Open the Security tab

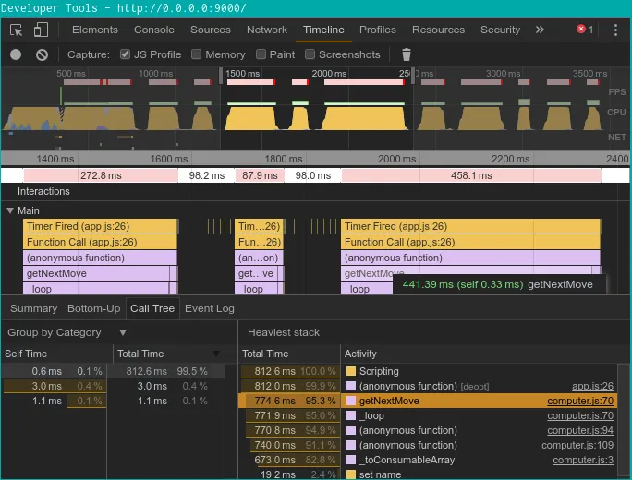coord(500,30)
